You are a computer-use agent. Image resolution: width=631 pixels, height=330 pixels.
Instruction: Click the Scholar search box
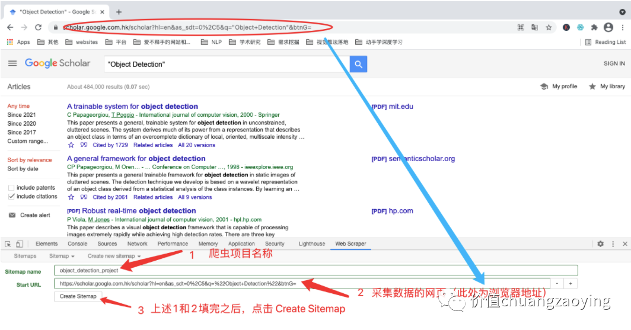coord(227,65)
